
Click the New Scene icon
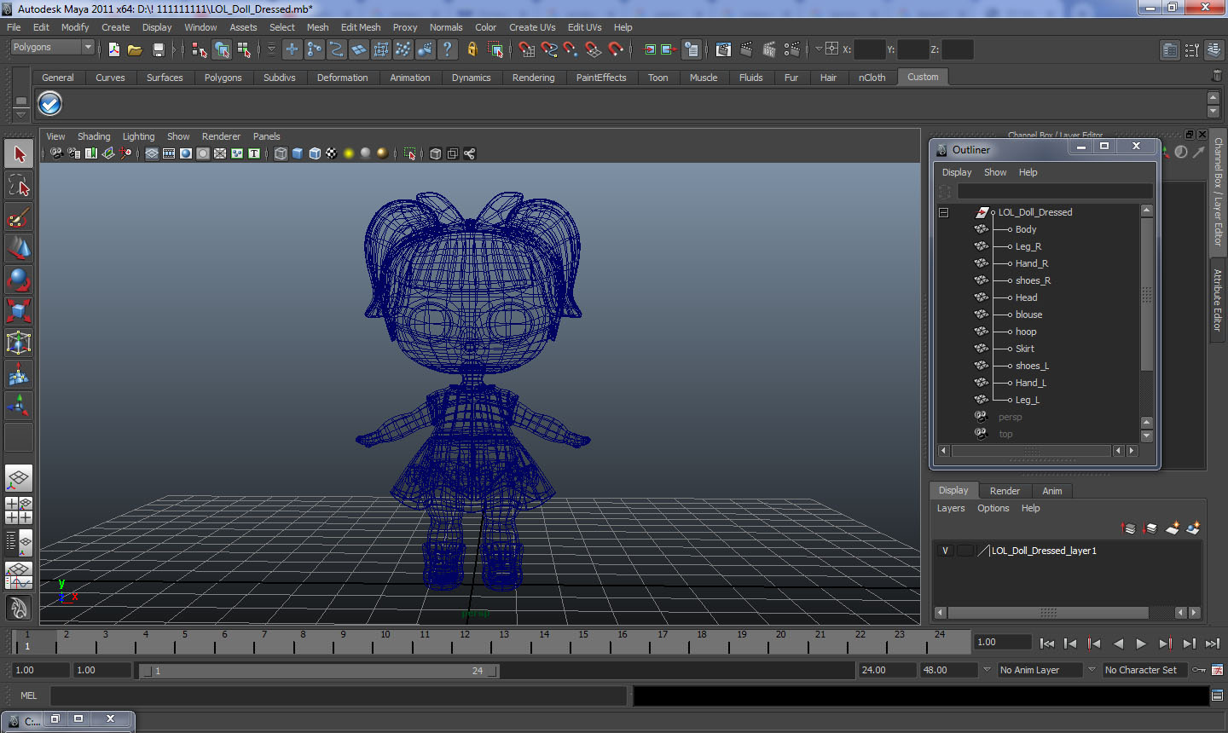pos(114,49)
